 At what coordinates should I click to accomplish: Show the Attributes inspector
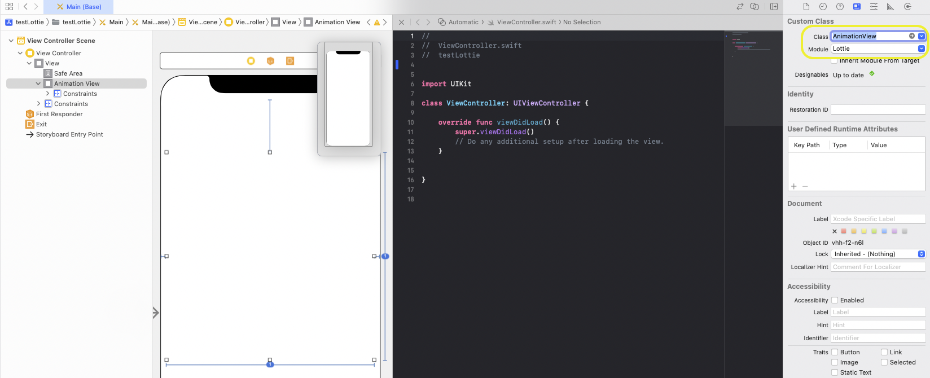pyautogui.click(x=874, y=7)
